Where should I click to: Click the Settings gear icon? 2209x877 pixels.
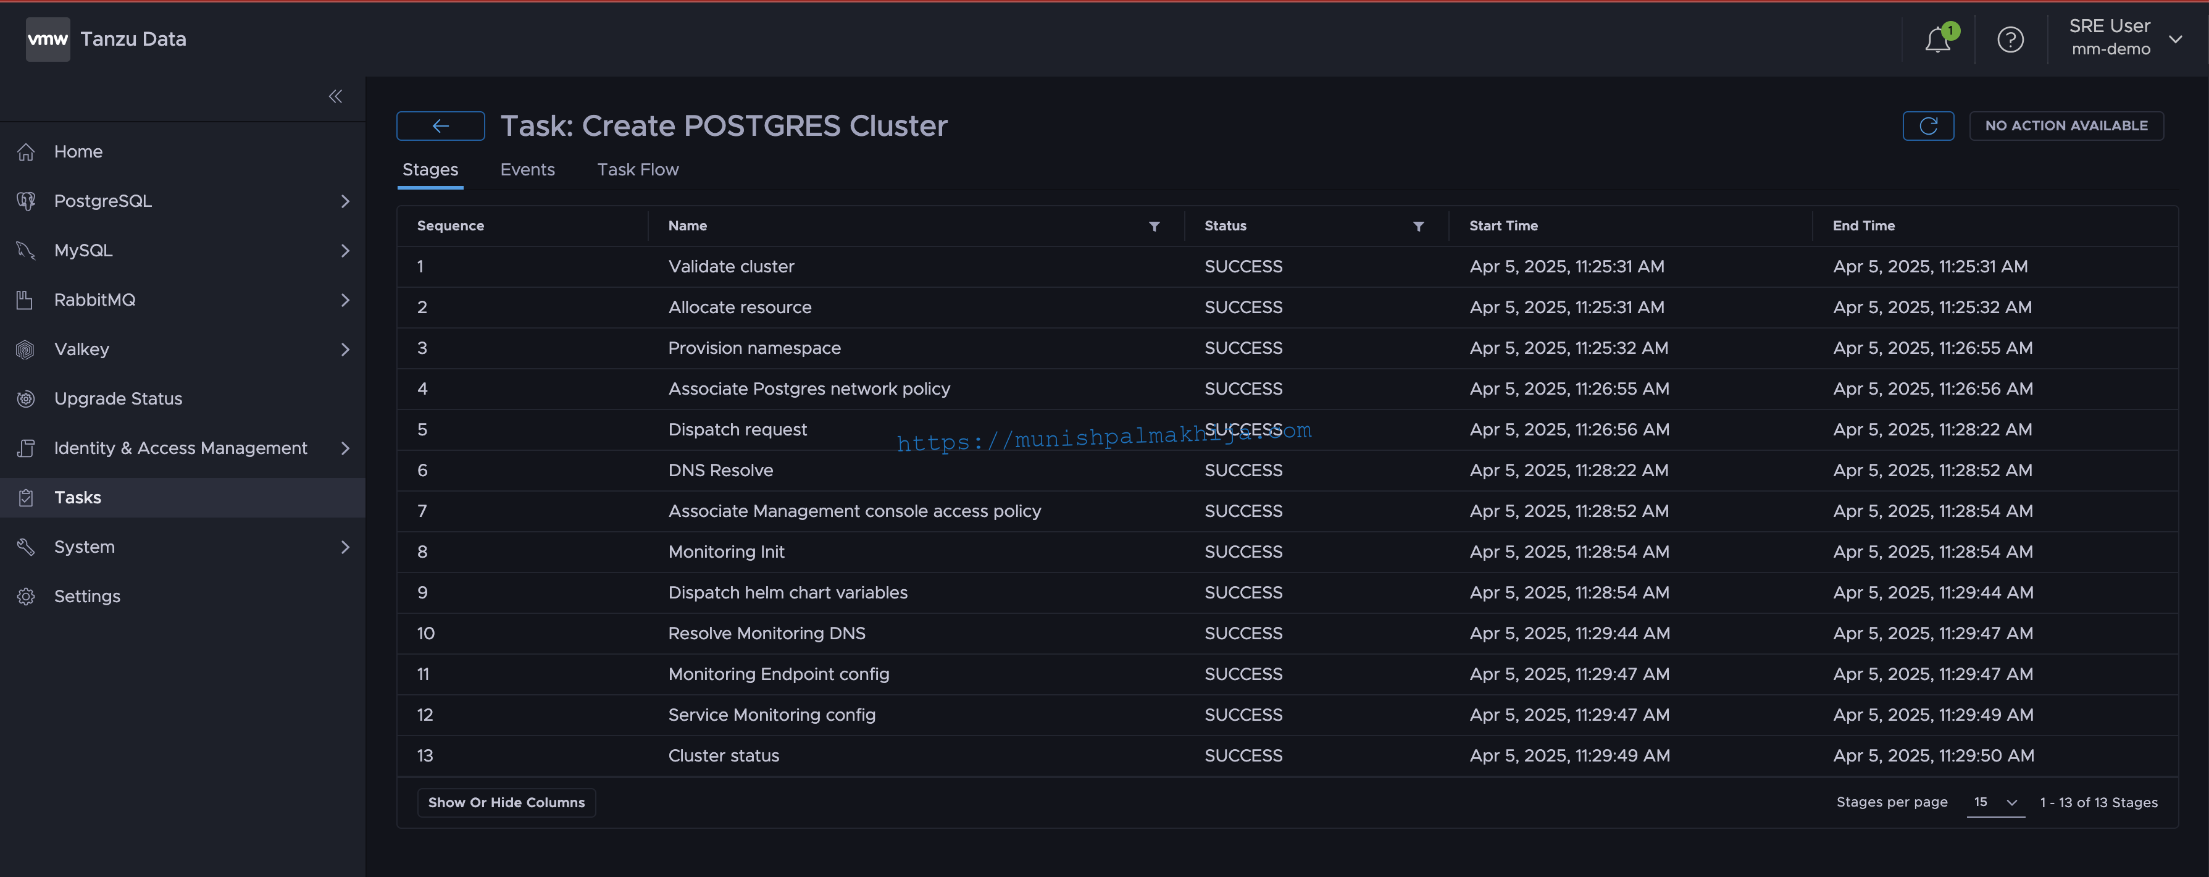tap(26, 597)
